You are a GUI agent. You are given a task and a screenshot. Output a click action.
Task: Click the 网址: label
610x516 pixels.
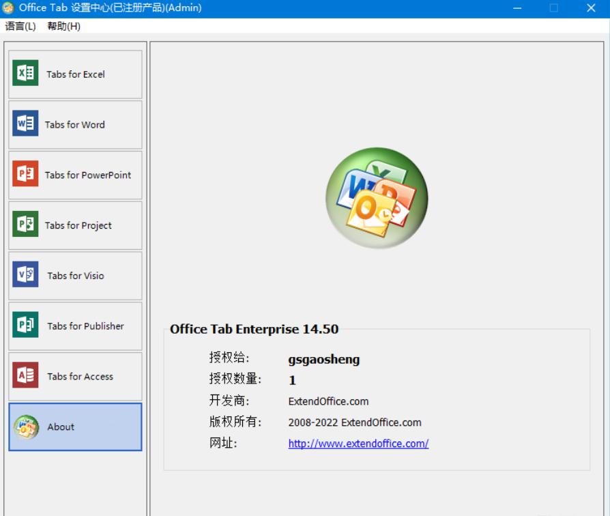(223, 443)
